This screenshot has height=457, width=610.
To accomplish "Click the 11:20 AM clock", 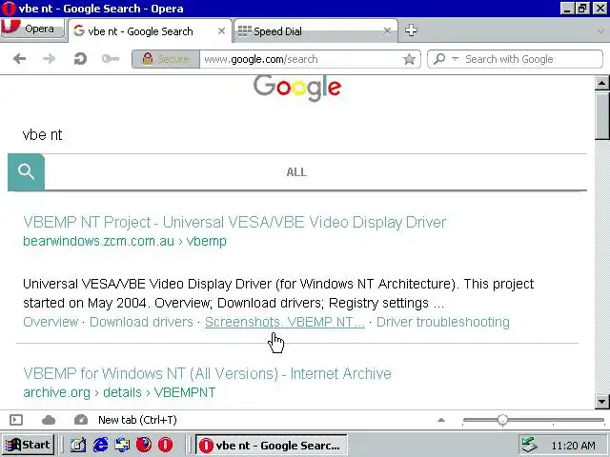I will pyautogui.click(x=573, y=446).
